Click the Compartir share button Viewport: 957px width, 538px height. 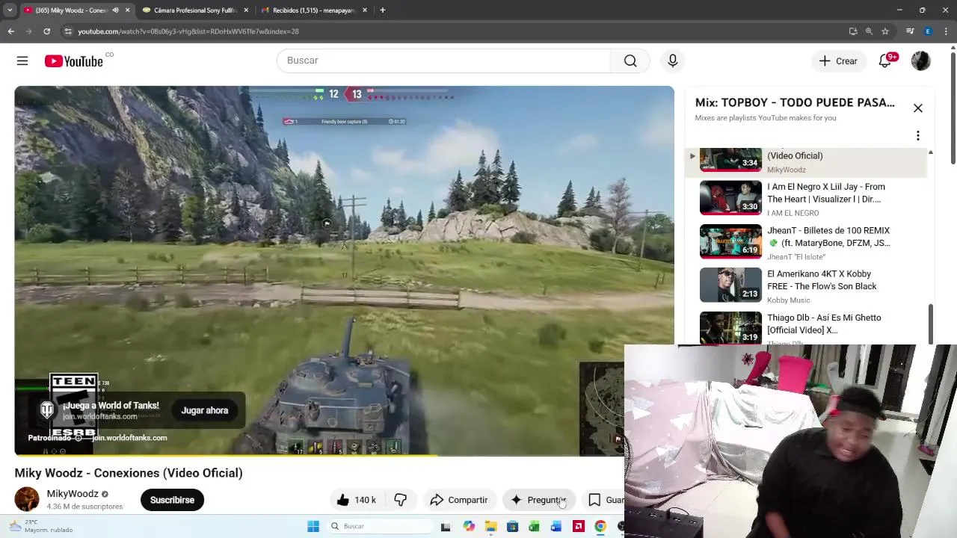click(459, 500)
